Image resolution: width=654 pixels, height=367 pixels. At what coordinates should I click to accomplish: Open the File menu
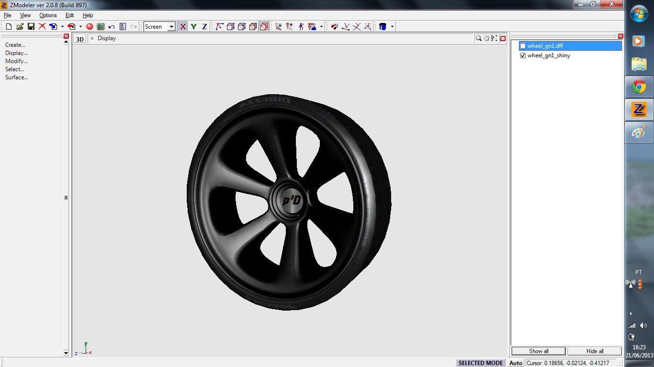[8, 15]
